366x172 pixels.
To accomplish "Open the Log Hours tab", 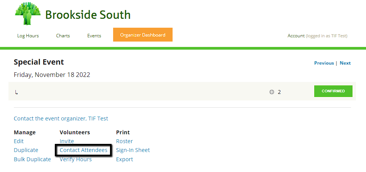I will pyautogui.click(x=28, y=36).
